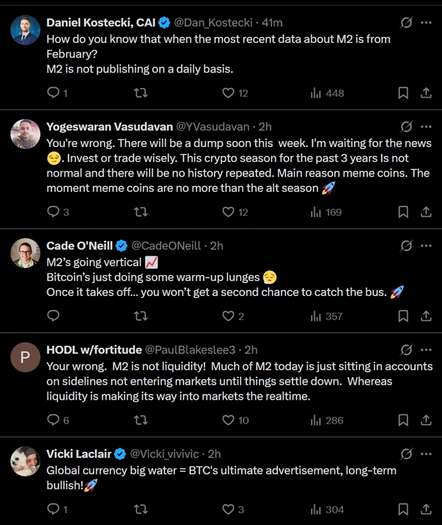442x525 pixels.
Task: Open more options menu on Cade O'Neill's tweet
Action: pos(426,246)
